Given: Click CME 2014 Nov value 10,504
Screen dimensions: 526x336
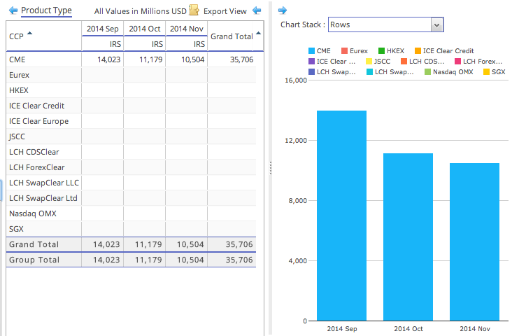Looking at the screenshot, I should (192, 59).
